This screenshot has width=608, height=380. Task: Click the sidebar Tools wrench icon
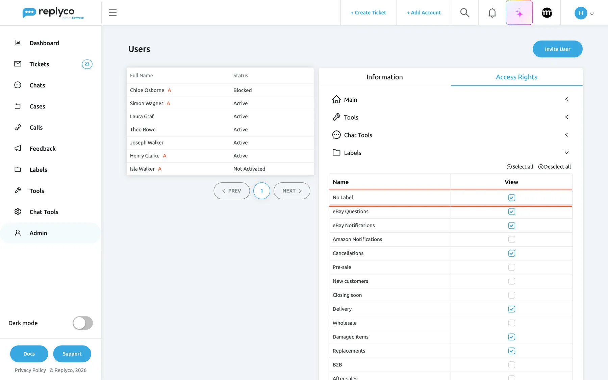(18, 191)
